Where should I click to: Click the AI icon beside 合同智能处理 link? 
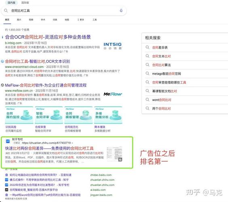point(6,190)
